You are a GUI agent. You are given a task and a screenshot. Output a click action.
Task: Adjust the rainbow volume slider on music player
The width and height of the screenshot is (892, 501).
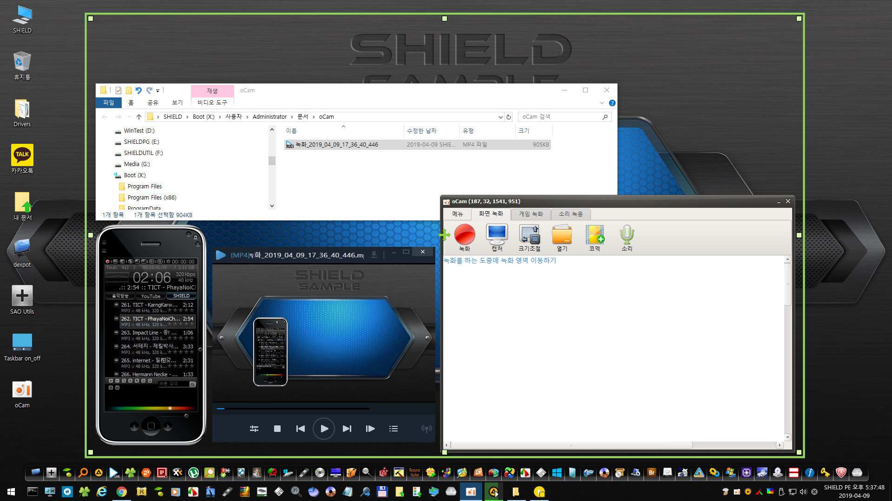click(151, 408)
